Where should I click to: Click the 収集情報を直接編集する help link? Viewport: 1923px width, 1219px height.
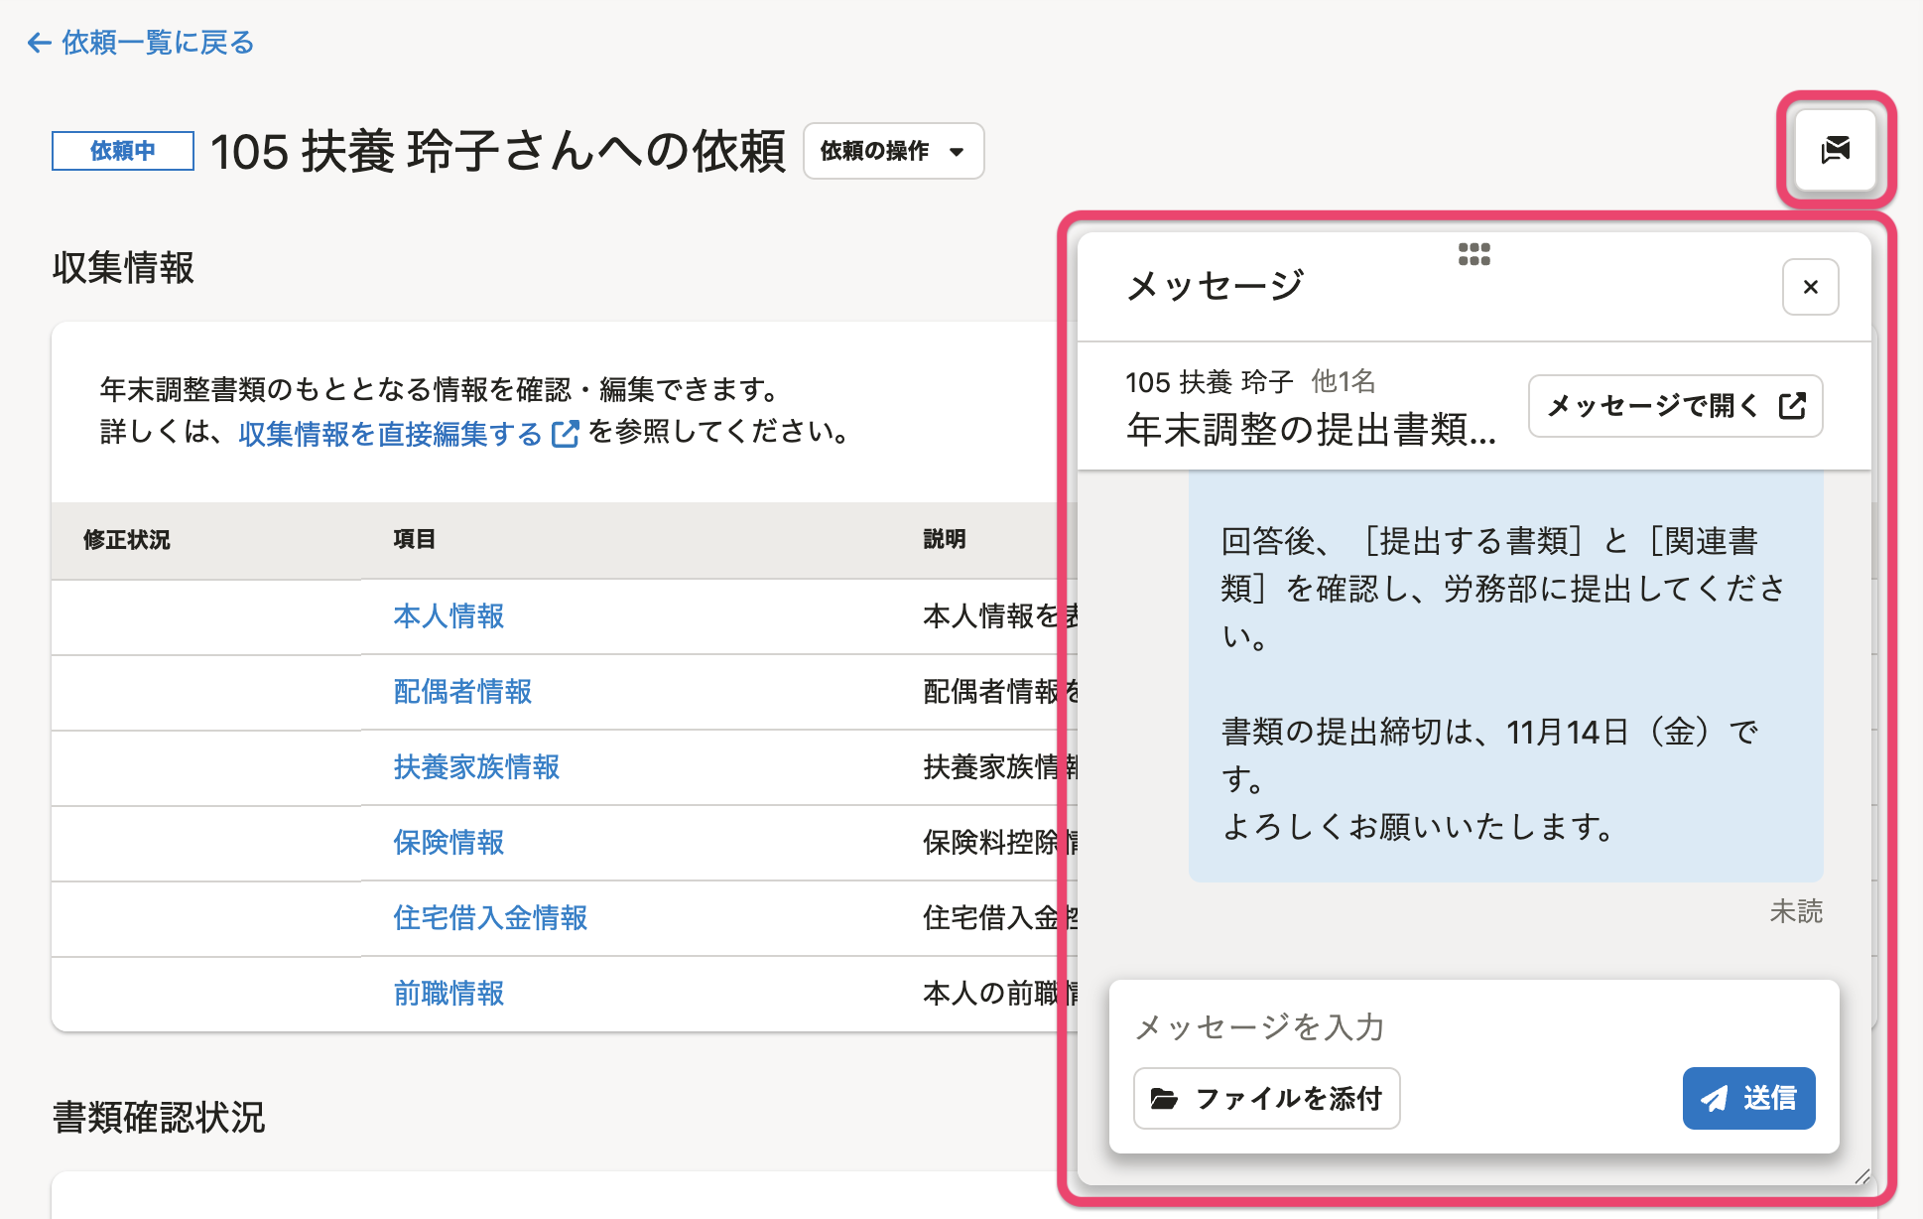390,434
